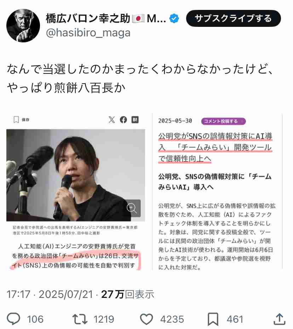The image size is (293, 329).
Task: Open the @hasibiro_maga handle link
Action: coord(88,33)
